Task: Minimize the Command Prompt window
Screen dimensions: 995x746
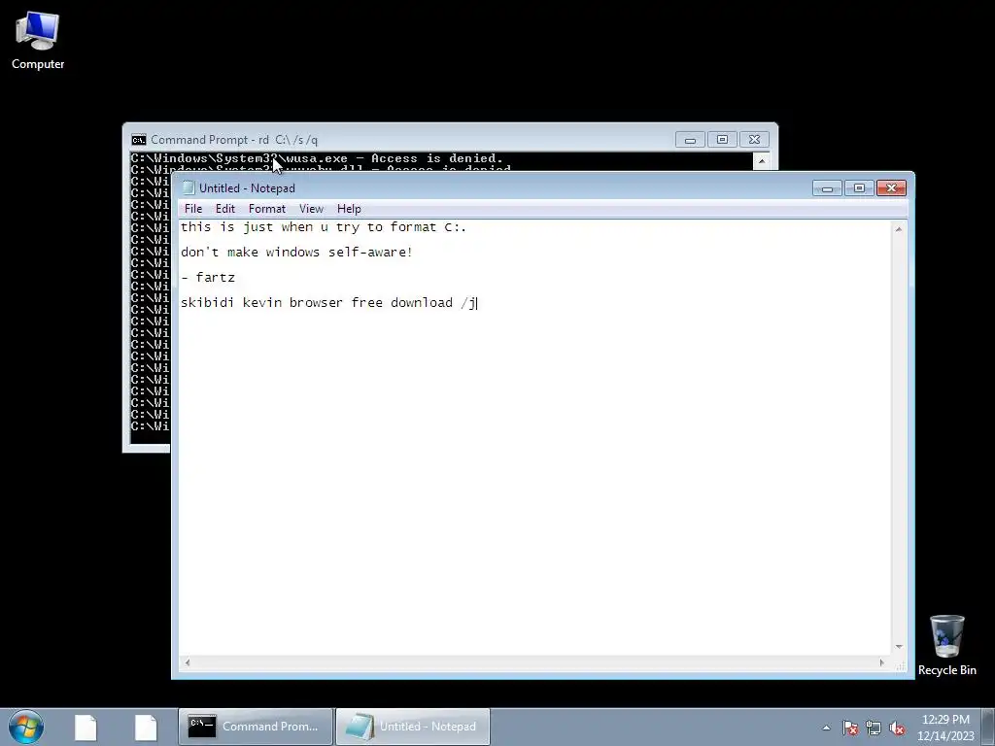Action: (x=690, y=140)
